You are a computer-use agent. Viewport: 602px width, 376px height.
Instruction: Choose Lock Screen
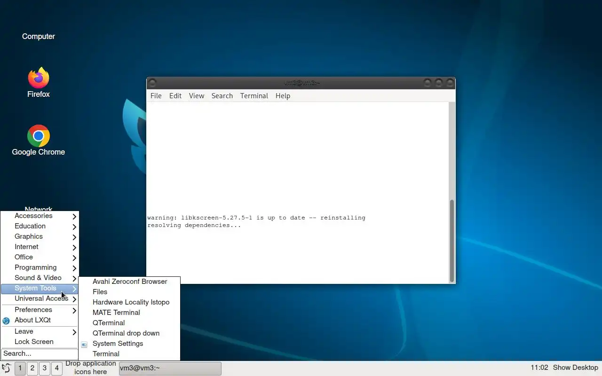pyautogui.click(x=40, y=342)
